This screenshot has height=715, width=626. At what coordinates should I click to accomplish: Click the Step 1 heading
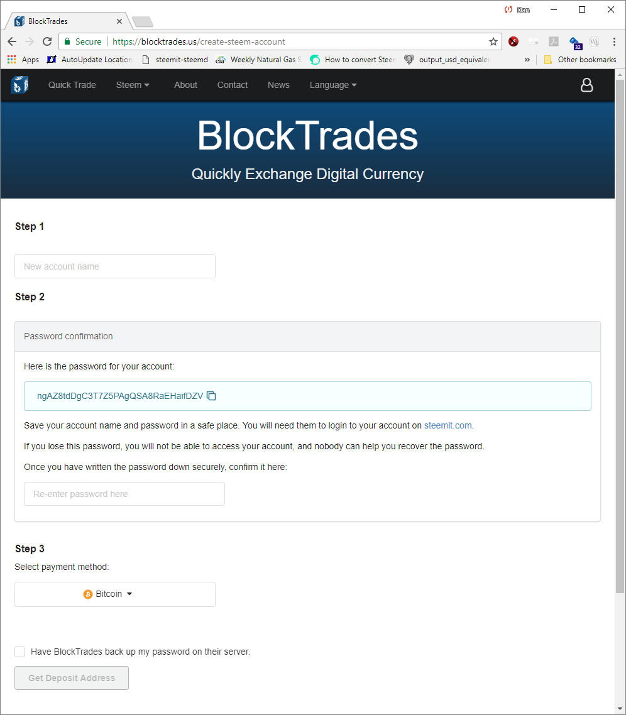click(x=30, y=227)
